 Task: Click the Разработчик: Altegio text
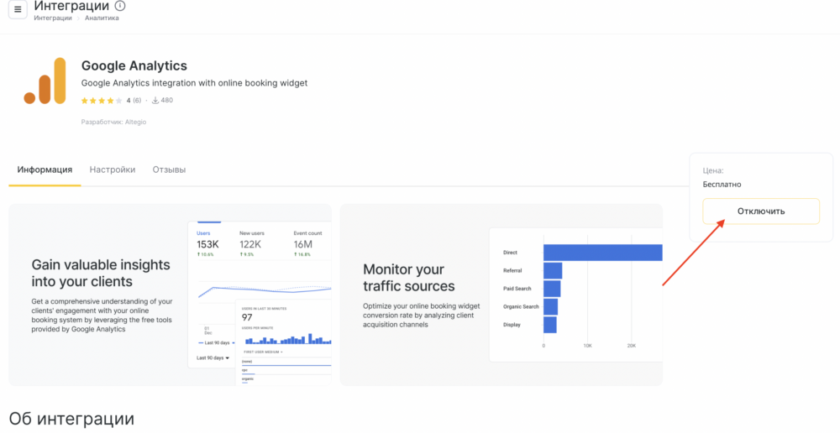point(113,122)
